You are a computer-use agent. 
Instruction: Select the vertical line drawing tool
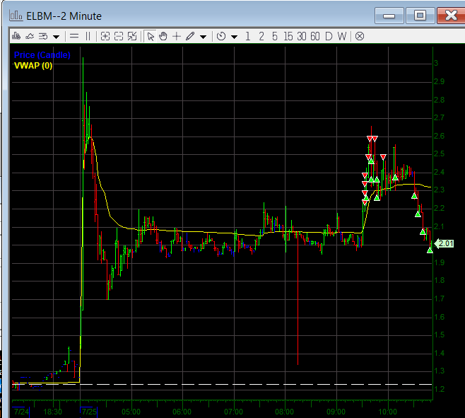pyautogui.click(x=88, y=36)
